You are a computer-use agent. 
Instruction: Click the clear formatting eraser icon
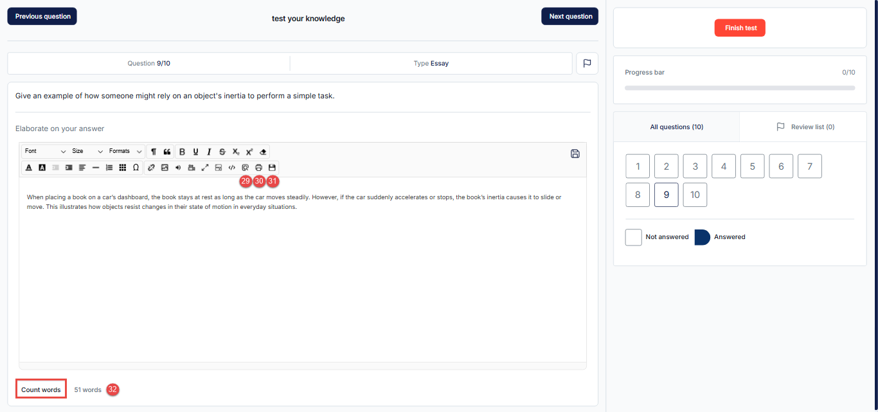pos(263,152)
